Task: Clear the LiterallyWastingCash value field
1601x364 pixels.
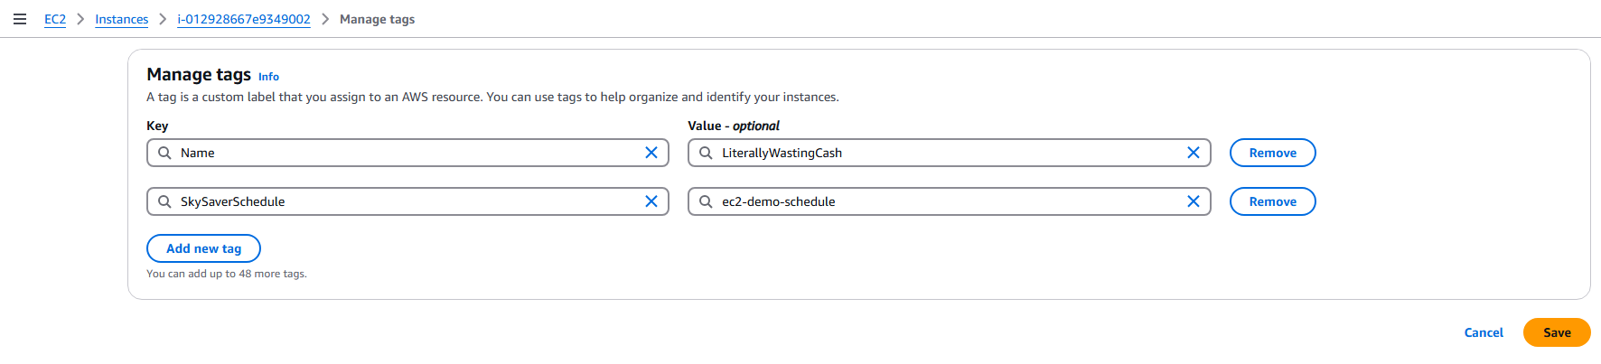Action: coord(1193,153)
